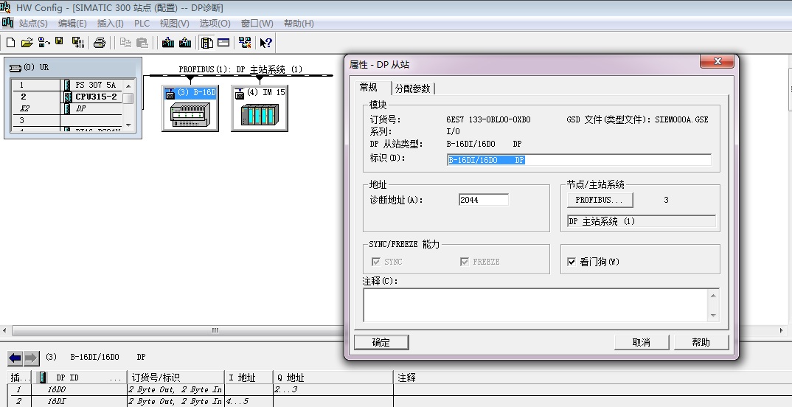Image resolution: width=792 pixels, height=407 pixels.
Task: Open the 帮助(H) menu
Action: click(x=299, y=24)
